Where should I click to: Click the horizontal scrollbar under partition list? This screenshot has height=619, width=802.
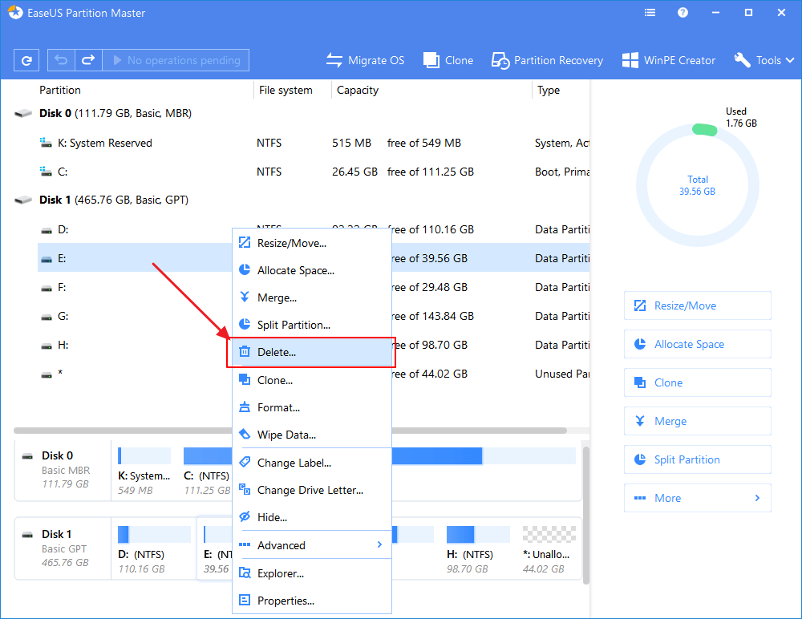(290, 431)
